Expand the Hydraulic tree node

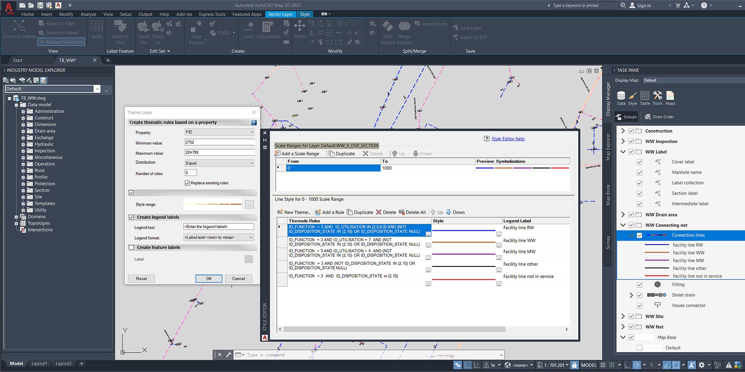pyautogui.click(x=23, y=144)
